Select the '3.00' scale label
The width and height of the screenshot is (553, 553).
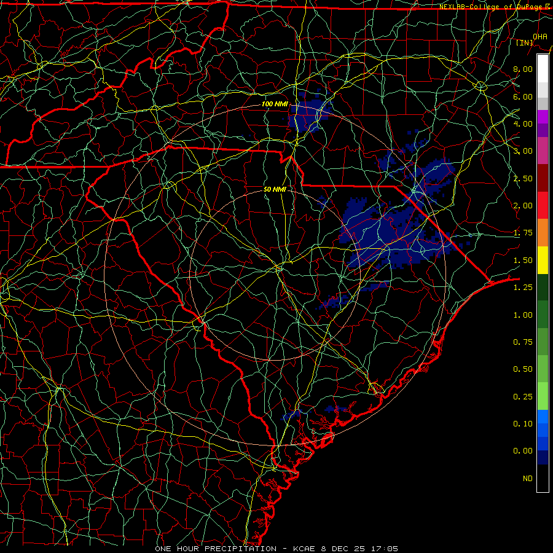point(523,151)
